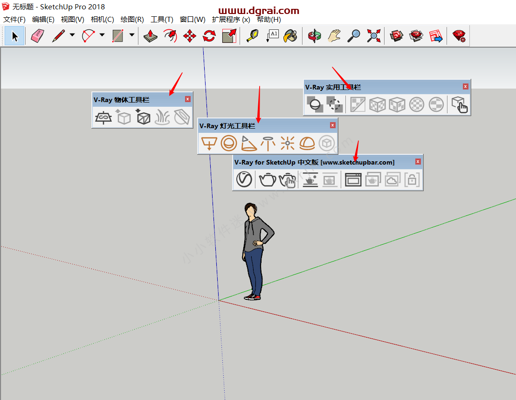
Task: Open Extension Warehouse icon
Action: [x=416, y=36]
